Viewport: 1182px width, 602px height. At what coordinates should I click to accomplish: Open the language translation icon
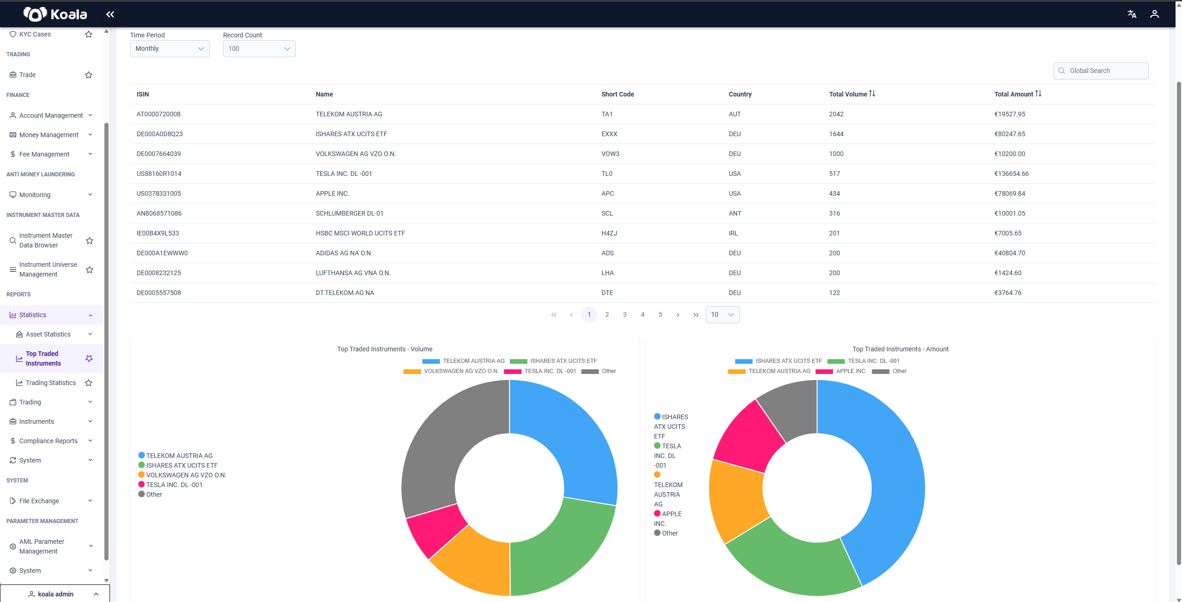[1132, 14]
